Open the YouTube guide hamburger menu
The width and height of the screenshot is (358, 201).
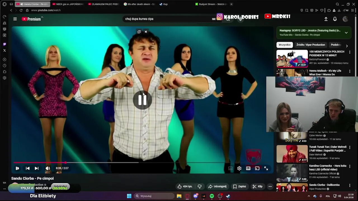tap(15, 19)
